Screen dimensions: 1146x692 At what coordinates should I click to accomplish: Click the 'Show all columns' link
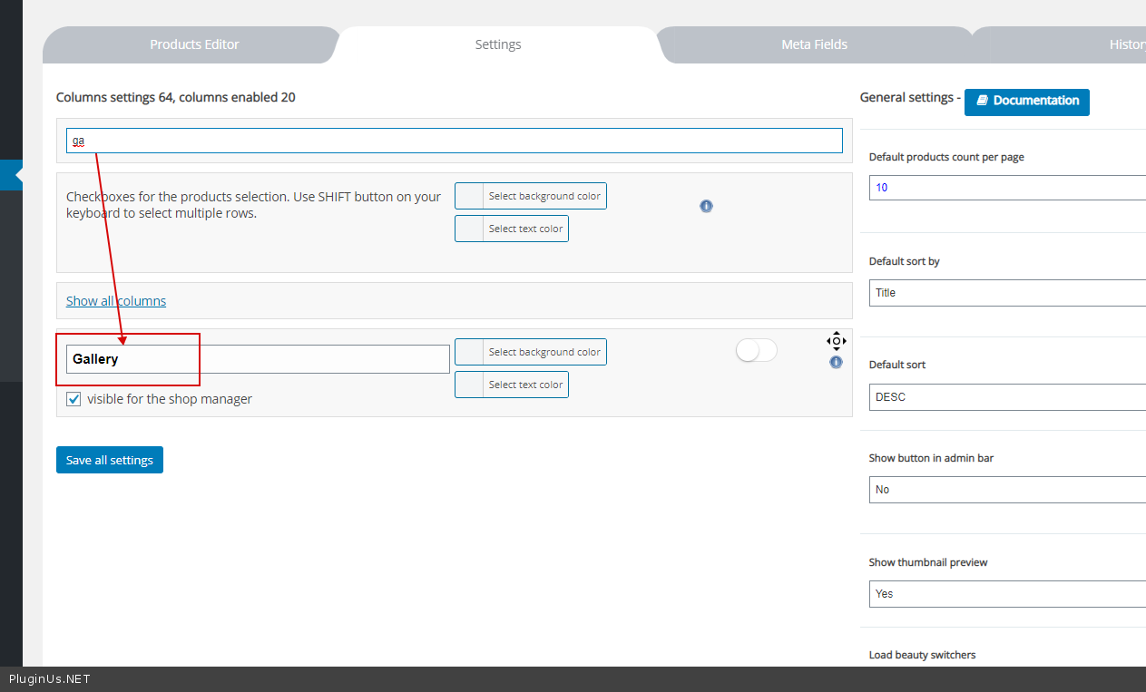coord(116,301)
